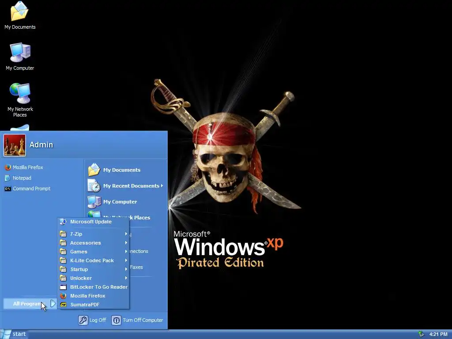Click the Admin user name
Image resolution: width=452 pixels, height=339 pixels.
[41, 145]
